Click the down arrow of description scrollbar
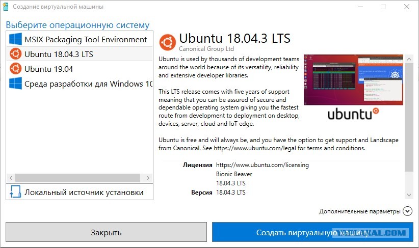 409,195
